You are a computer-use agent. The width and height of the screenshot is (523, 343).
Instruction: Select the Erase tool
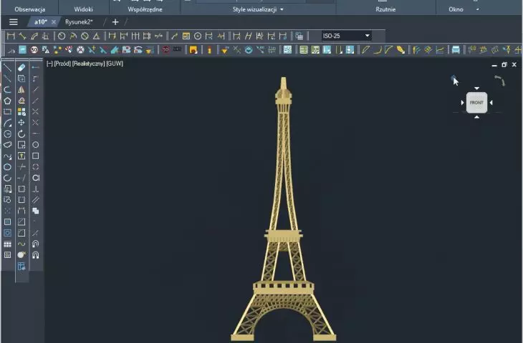[21, 68]
